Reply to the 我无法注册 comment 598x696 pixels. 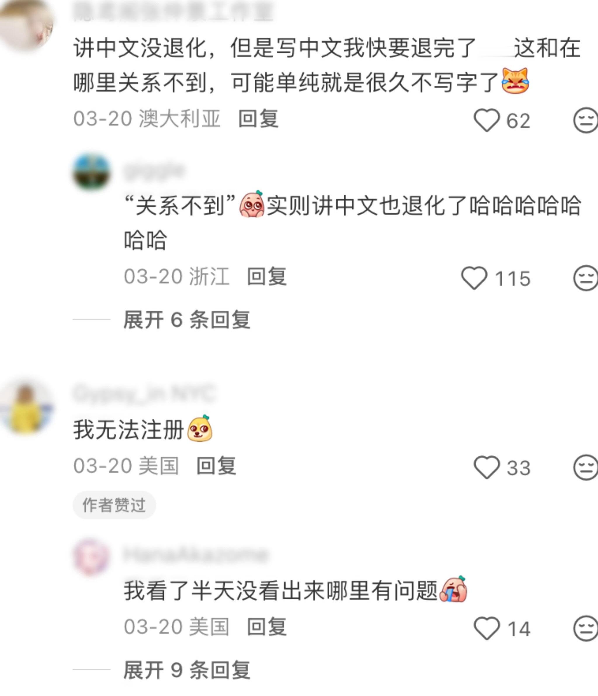216,466
